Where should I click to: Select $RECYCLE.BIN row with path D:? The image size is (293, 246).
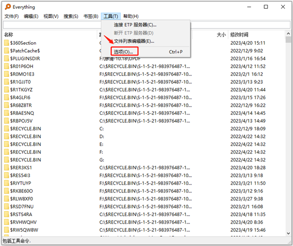click(144, 136)
